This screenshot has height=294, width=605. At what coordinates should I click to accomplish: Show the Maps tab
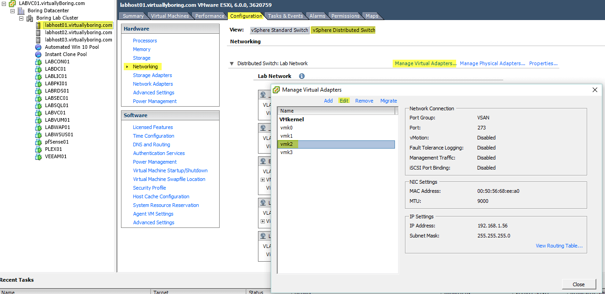tap(372, 16)
